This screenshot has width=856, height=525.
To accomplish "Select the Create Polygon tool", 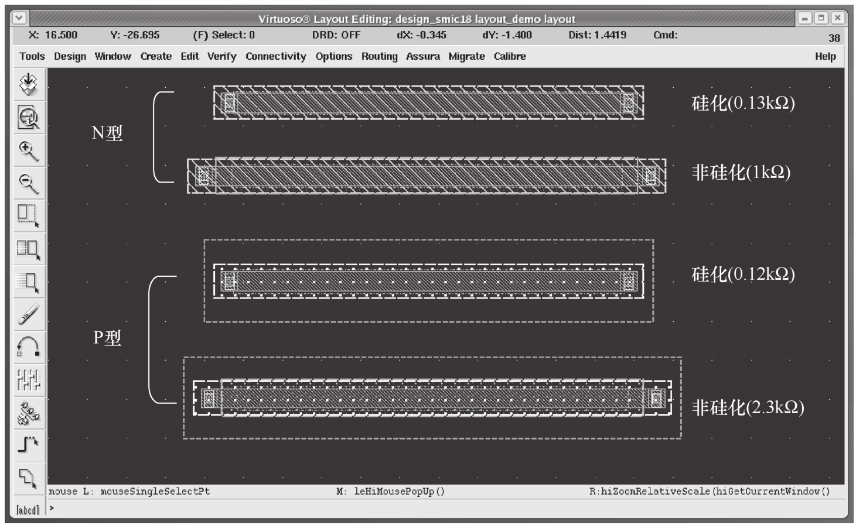I will point(28,478).
